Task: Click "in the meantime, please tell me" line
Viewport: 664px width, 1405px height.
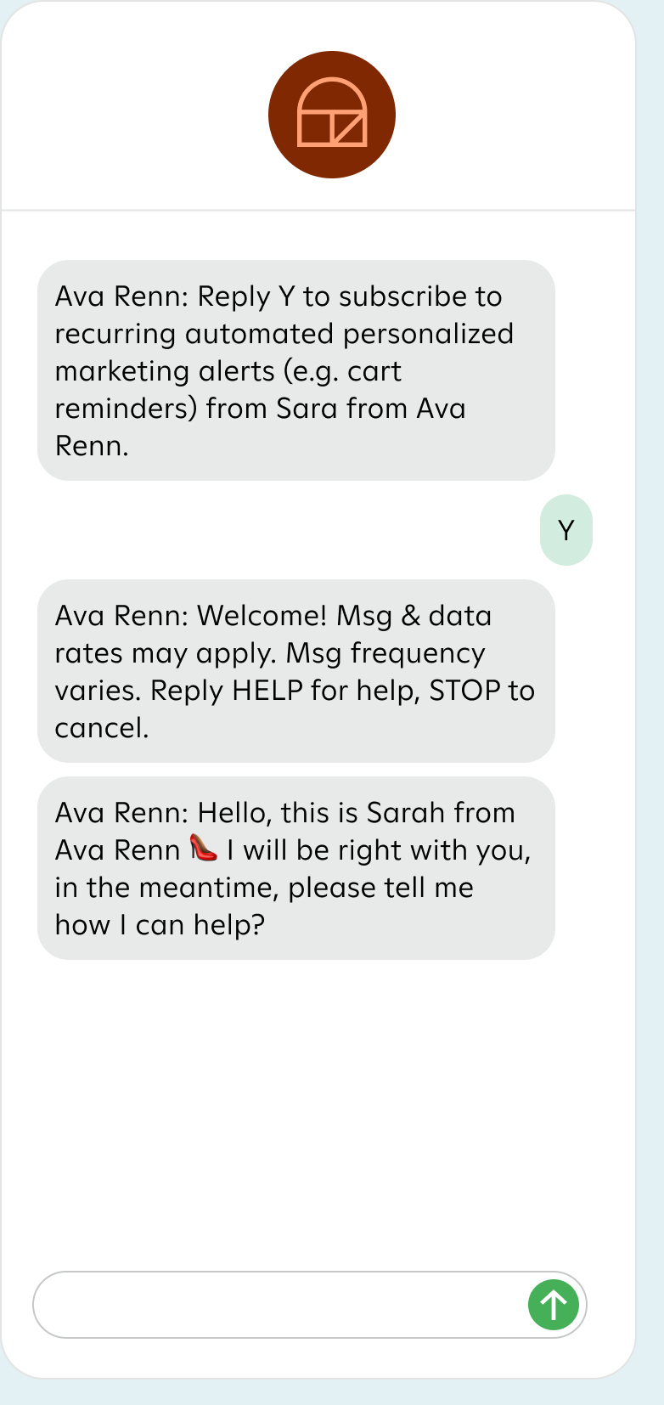Action: click(264, 888)
